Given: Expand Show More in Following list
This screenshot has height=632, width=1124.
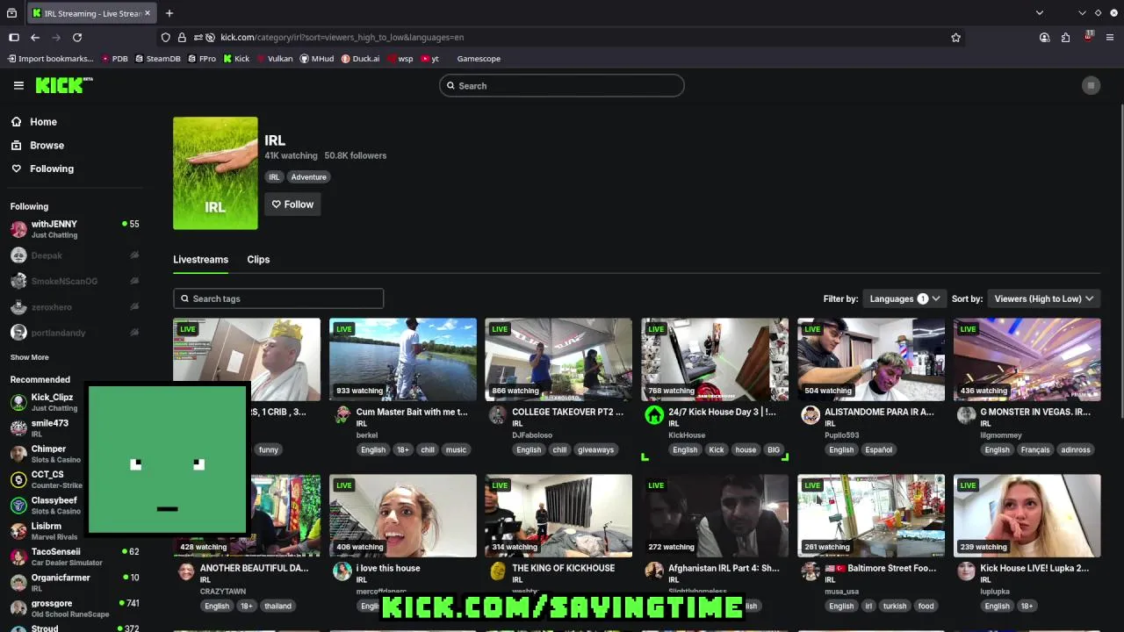Looking at the screenshot, I should pos(29,357).
